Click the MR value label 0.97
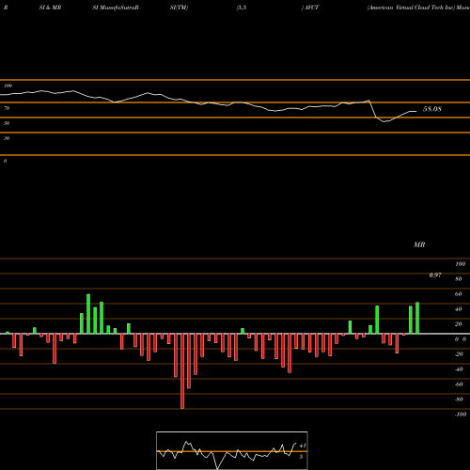This screenshot has width=470, height=470. 435,275
